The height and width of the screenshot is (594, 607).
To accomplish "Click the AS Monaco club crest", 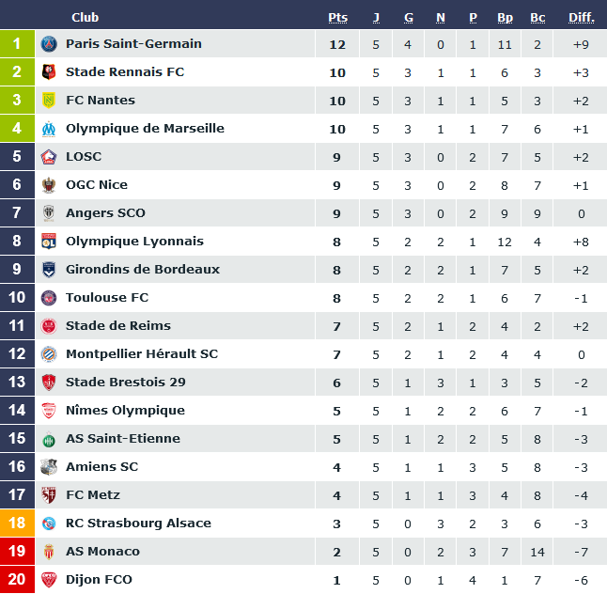I will point(49,552).
